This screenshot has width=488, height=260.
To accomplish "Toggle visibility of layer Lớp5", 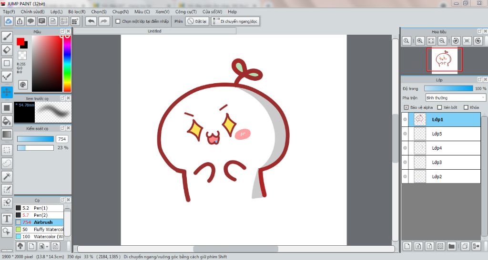I will click(x=405, y=134).
